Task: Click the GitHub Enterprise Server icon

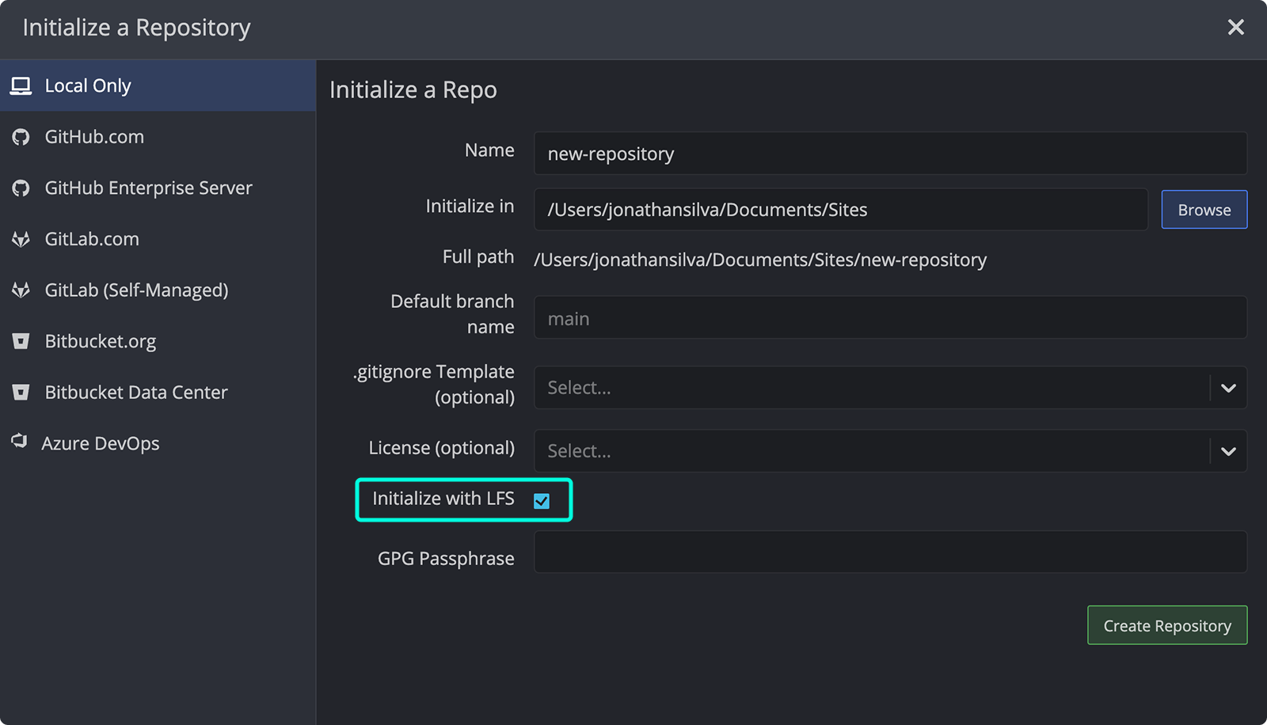Action: pyautogui.click(x=20, y=188)
